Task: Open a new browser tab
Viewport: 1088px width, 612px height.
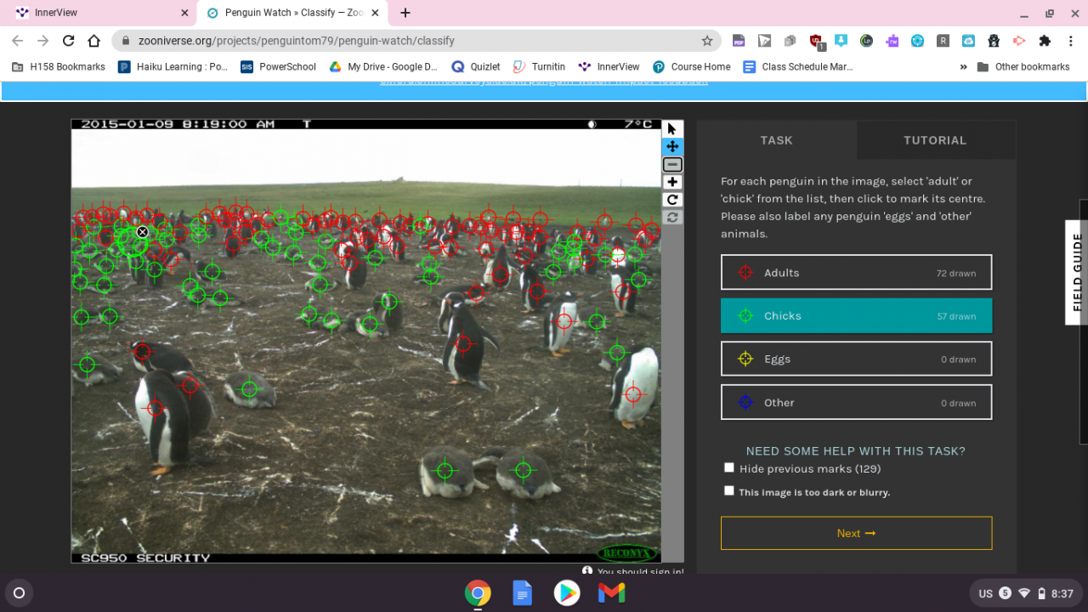Action: point(405,13)
